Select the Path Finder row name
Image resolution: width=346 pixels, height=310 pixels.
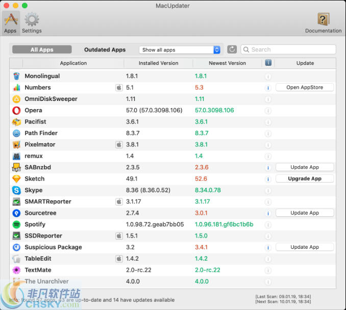click(x=41, y=133)
